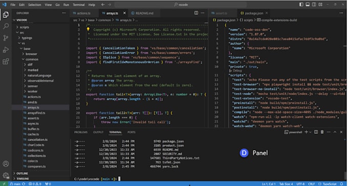Synchronize changes icon next to main

click(24, 184)
